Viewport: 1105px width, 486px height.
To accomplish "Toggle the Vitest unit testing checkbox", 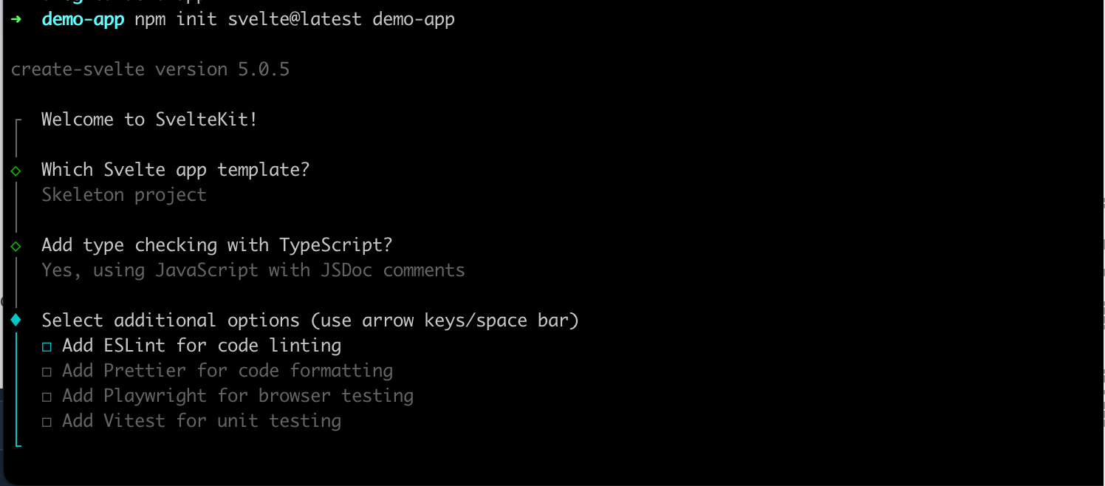I will point(47,422).
